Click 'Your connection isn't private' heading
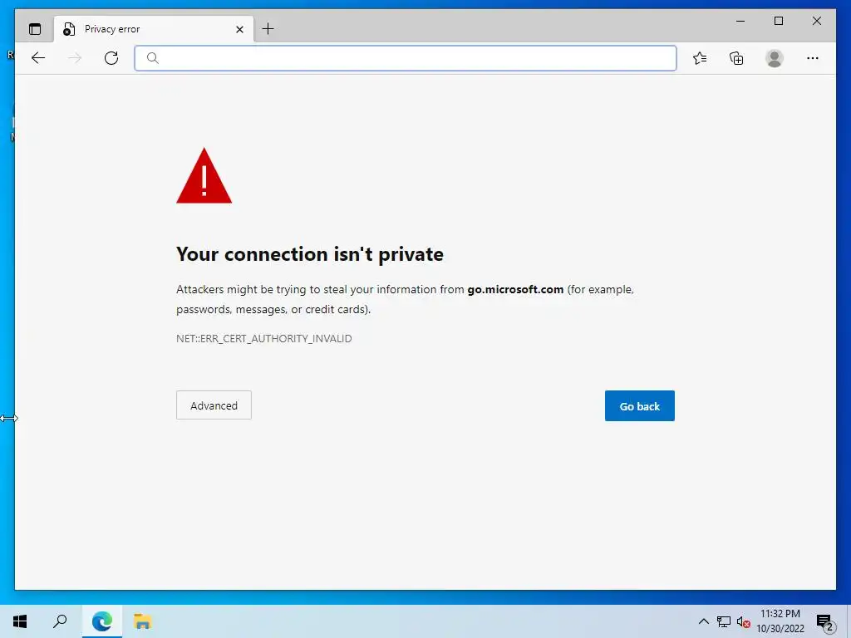The width and height of the screenshot is (851, 638). [310, 254]
